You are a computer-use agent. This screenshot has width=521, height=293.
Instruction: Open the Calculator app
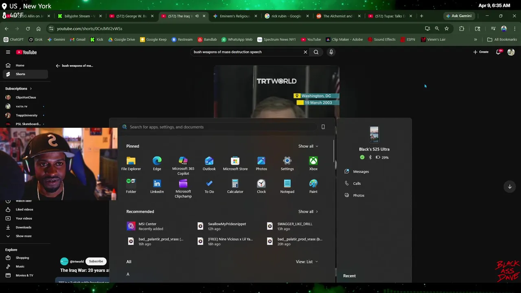[235, 186]
